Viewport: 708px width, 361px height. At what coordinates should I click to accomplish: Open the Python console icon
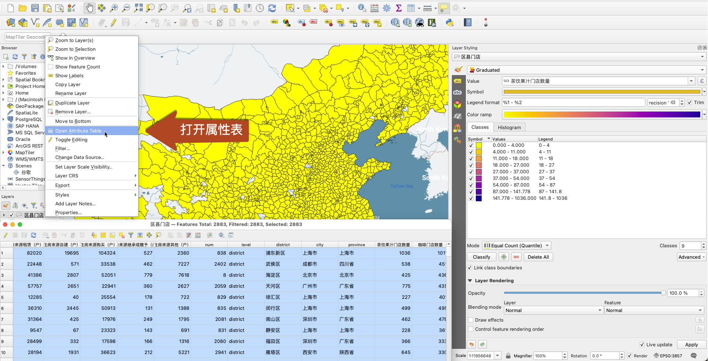point(450,23)
